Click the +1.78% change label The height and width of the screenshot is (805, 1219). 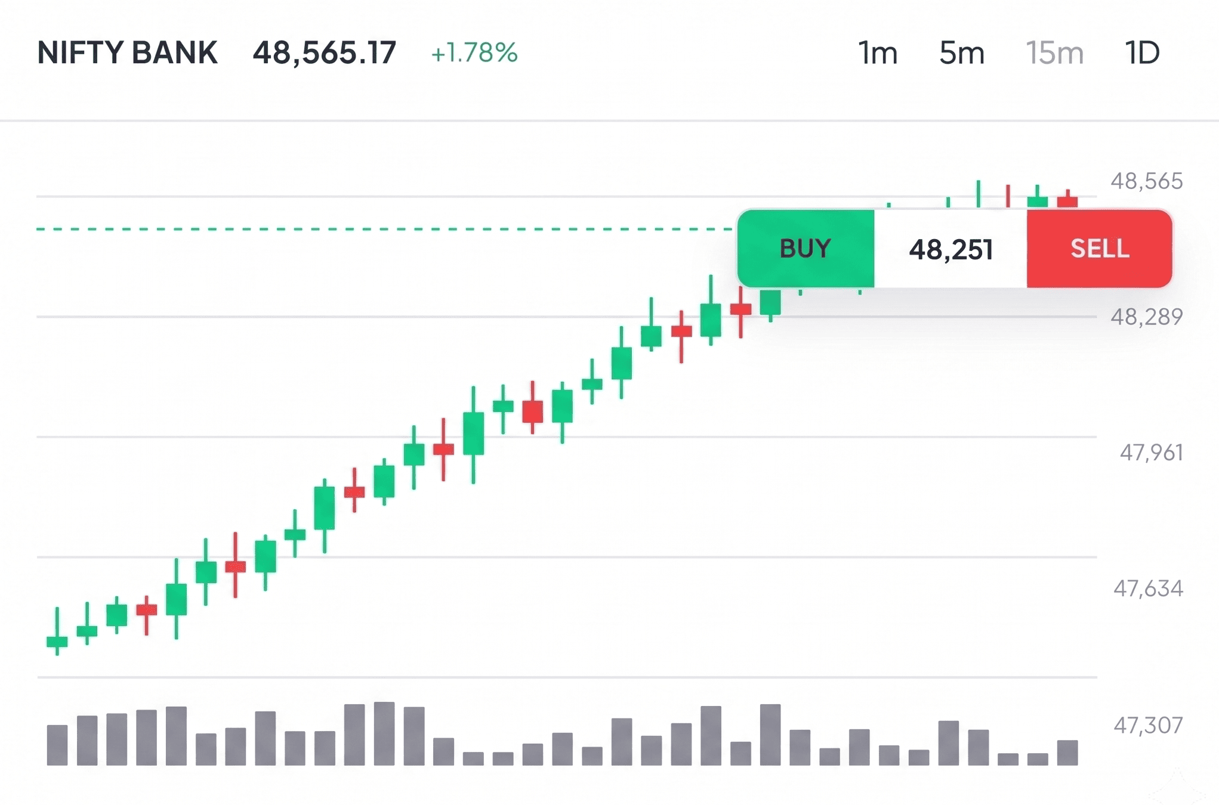coord(474,52)
